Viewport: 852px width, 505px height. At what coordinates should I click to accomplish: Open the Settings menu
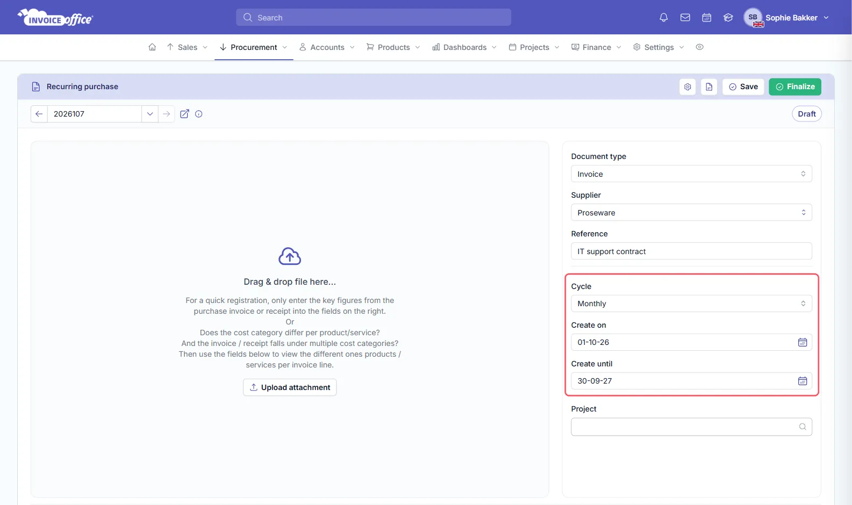pos(659,47)
